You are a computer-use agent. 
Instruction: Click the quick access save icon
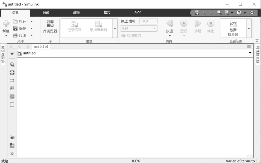(197, 13)
